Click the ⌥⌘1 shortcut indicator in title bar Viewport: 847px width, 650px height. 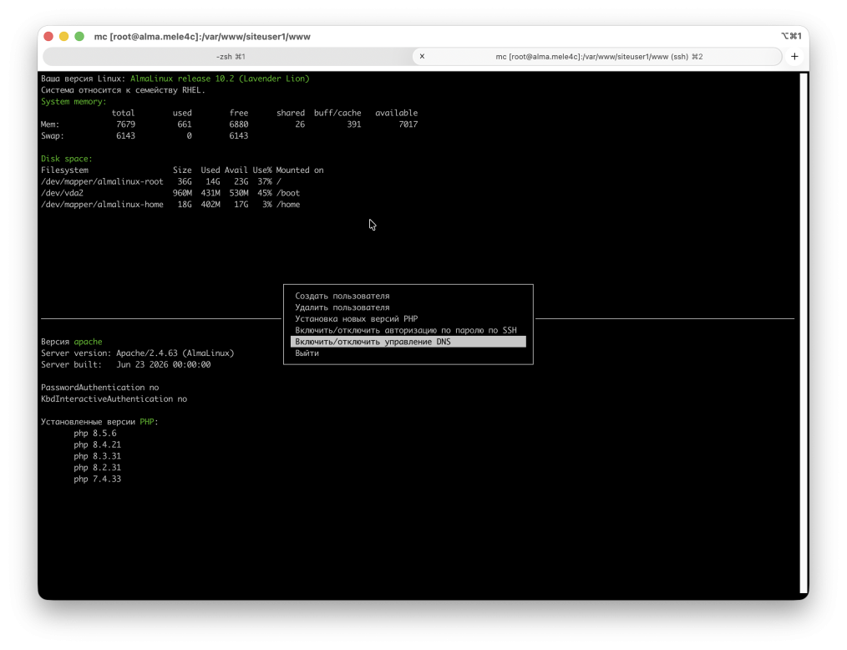tap(791, 36)
